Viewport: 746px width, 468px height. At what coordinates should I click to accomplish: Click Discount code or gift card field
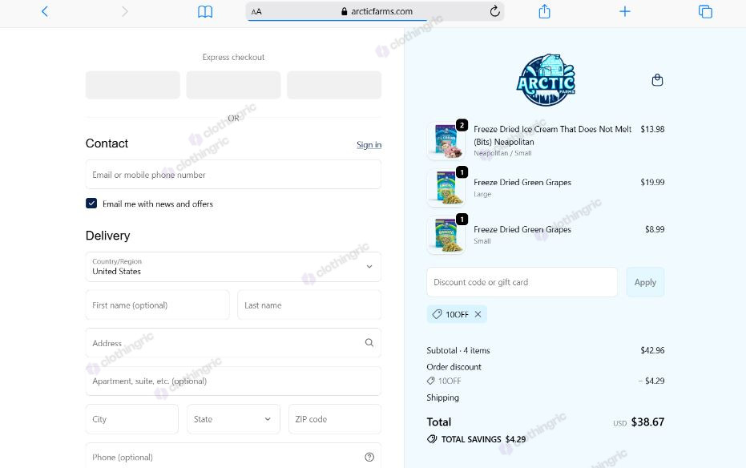[x=522, y=282]
